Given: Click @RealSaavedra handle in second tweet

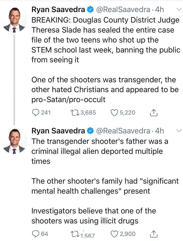Looking at the screenshot, I should (x=124, y=131).
